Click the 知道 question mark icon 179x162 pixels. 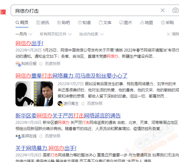(x=80, y=23)
